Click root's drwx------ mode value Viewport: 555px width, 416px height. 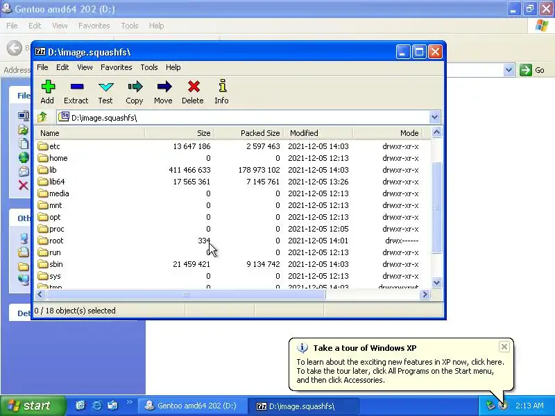coord(402,241)
